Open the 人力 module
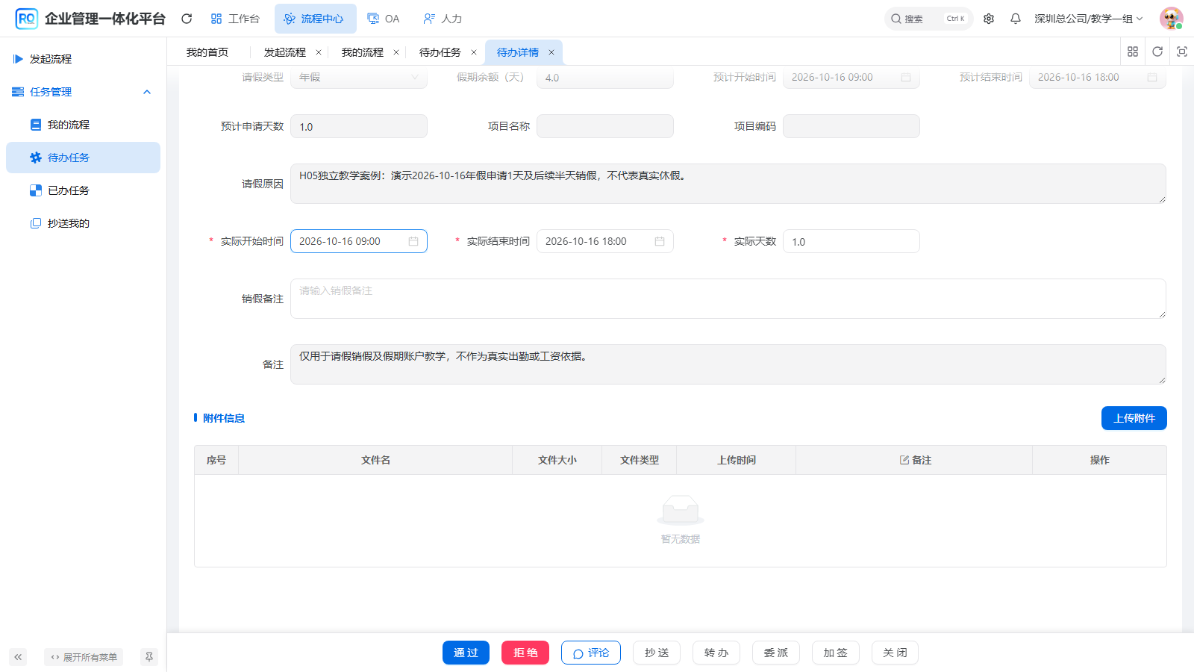The height and width of the screenshot is (672, 1194). [443, 19]
